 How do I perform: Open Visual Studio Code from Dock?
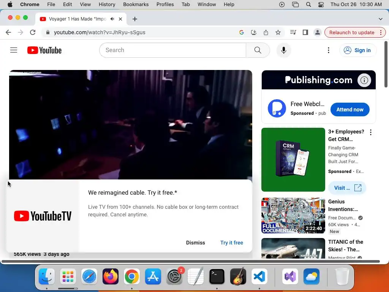click(x=259, y=276)
